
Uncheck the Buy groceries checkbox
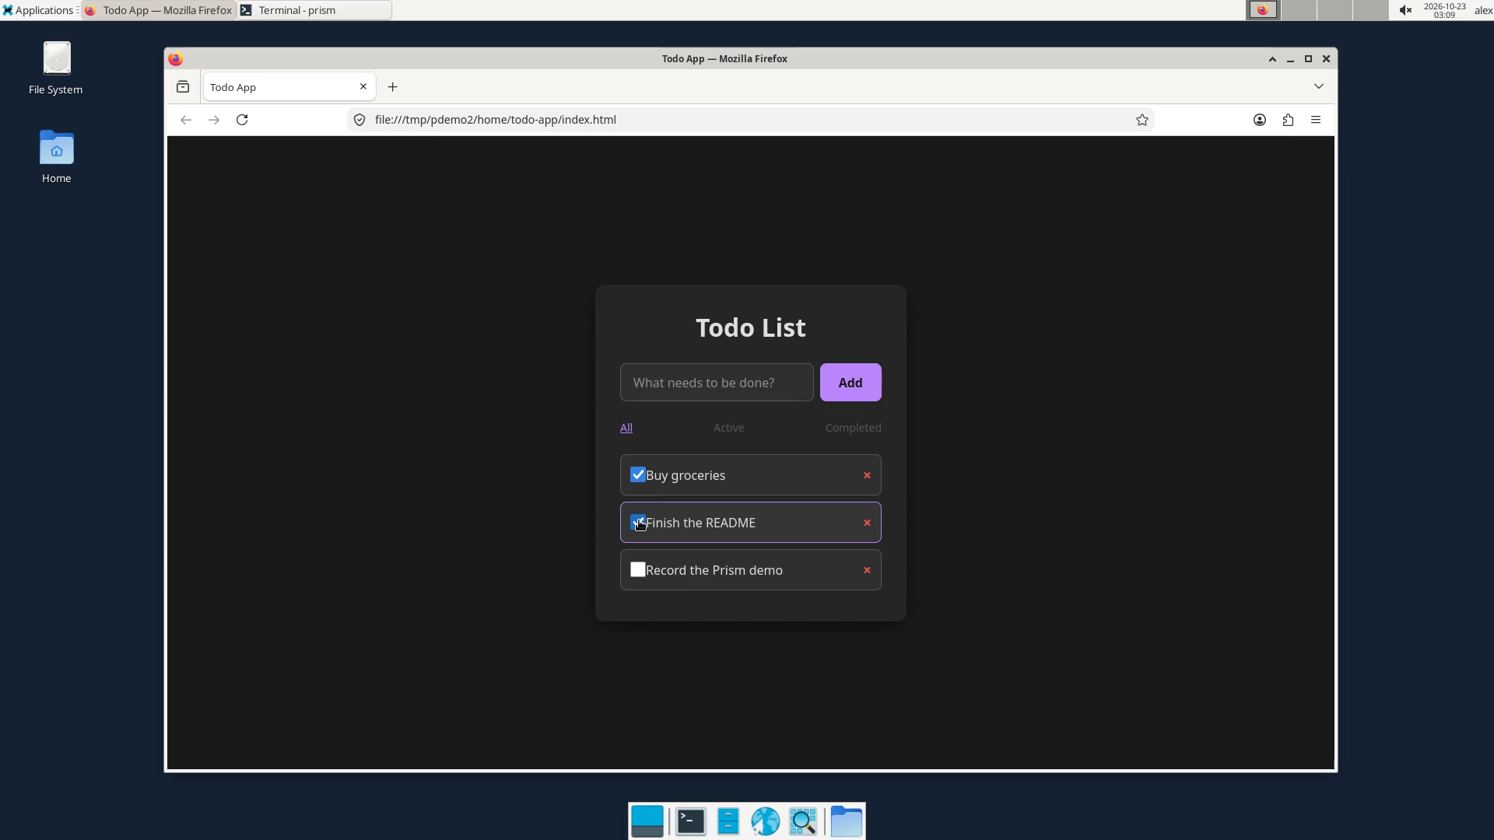click(638, 474)
